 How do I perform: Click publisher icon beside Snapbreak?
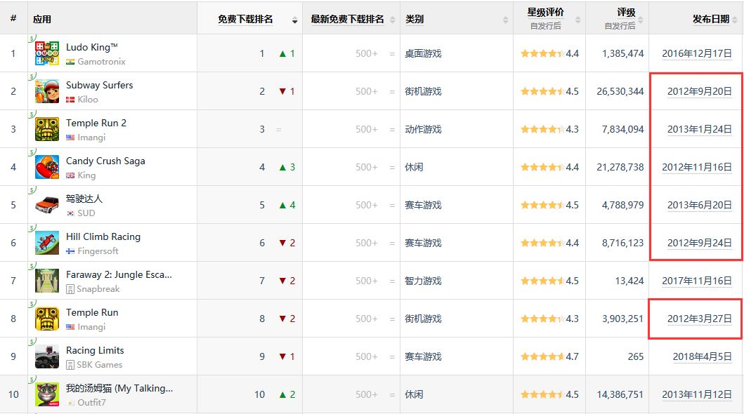pyautogui.click(x=70, y=289)
